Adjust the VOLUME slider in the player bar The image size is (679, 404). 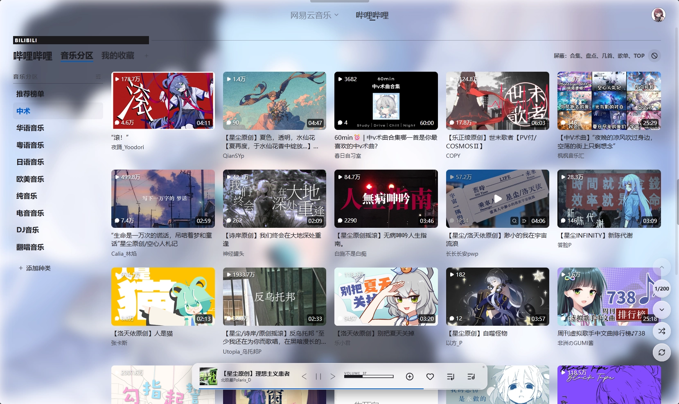point(369,376)
